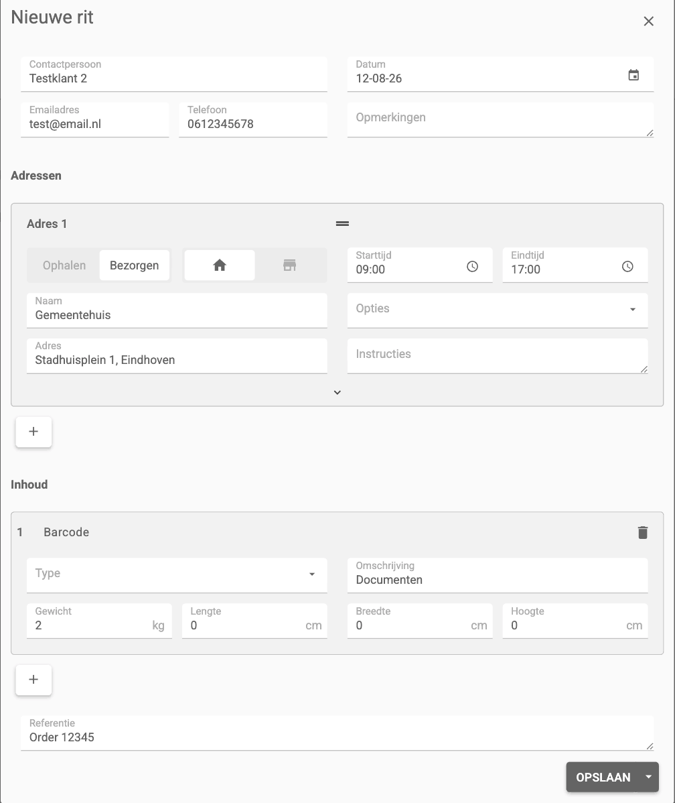Viewport: 675px width, 803px height.
Task: Open the calendar picker in Datum field
Action: coord(633,75)
